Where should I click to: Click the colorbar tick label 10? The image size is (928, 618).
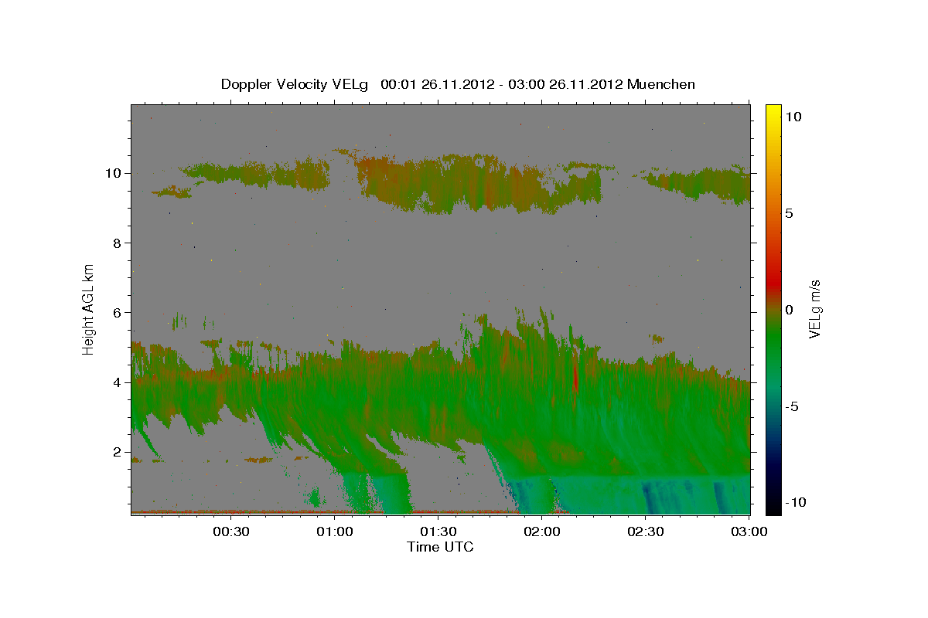(x=792, y=116)
